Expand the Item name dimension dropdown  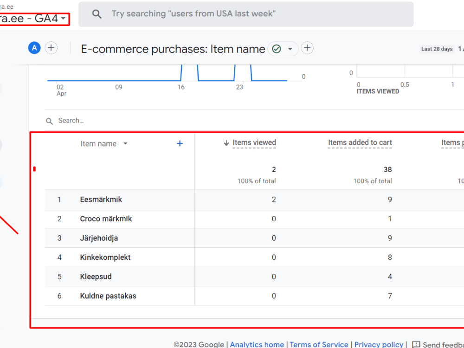tap(125, 144)
